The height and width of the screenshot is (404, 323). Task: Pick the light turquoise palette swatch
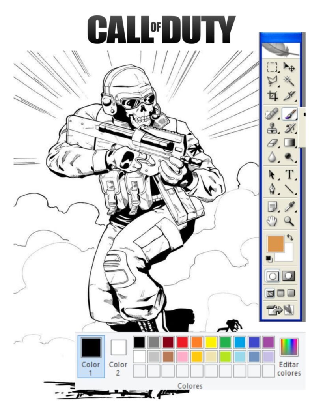240,357
